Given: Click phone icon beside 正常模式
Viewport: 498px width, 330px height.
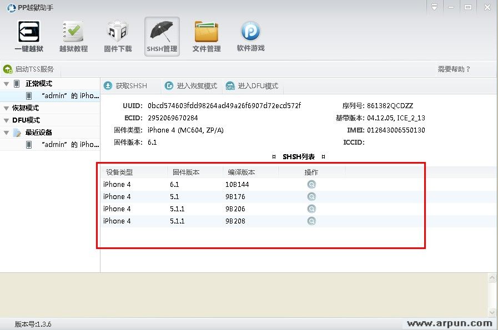Looking at the screenshot, I should pos(17,83).
